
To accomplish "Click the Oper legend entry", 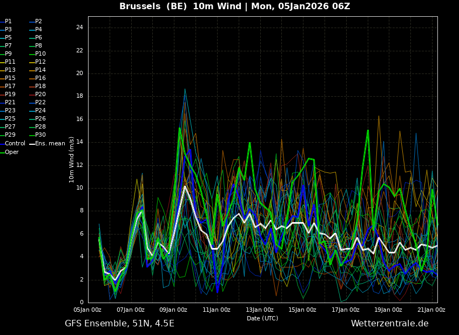I will click(x=9, y=152).
